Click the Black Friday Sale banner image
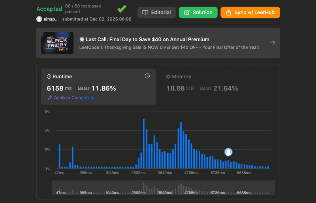316x203 pixels. click(x=57, y=43)
